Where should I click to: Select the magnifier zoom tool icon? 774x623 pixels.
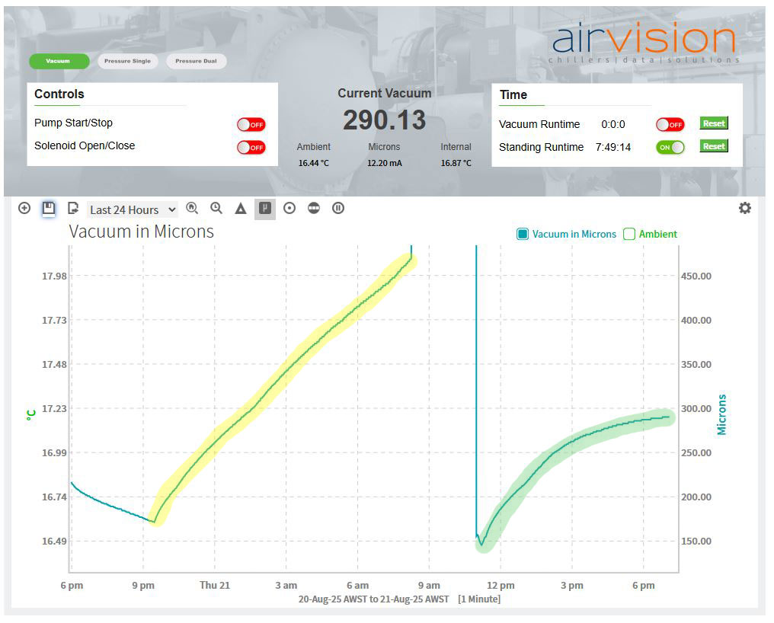point(216,208)
